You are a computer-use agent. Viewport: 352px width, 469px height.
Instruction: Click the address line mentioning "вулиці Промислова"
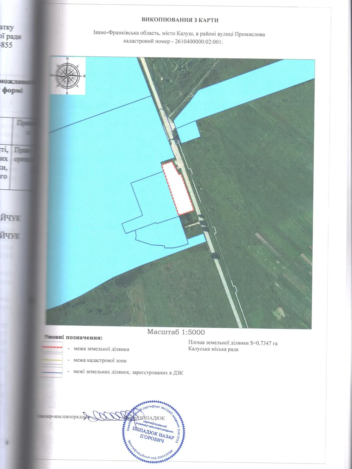point(179,34)
